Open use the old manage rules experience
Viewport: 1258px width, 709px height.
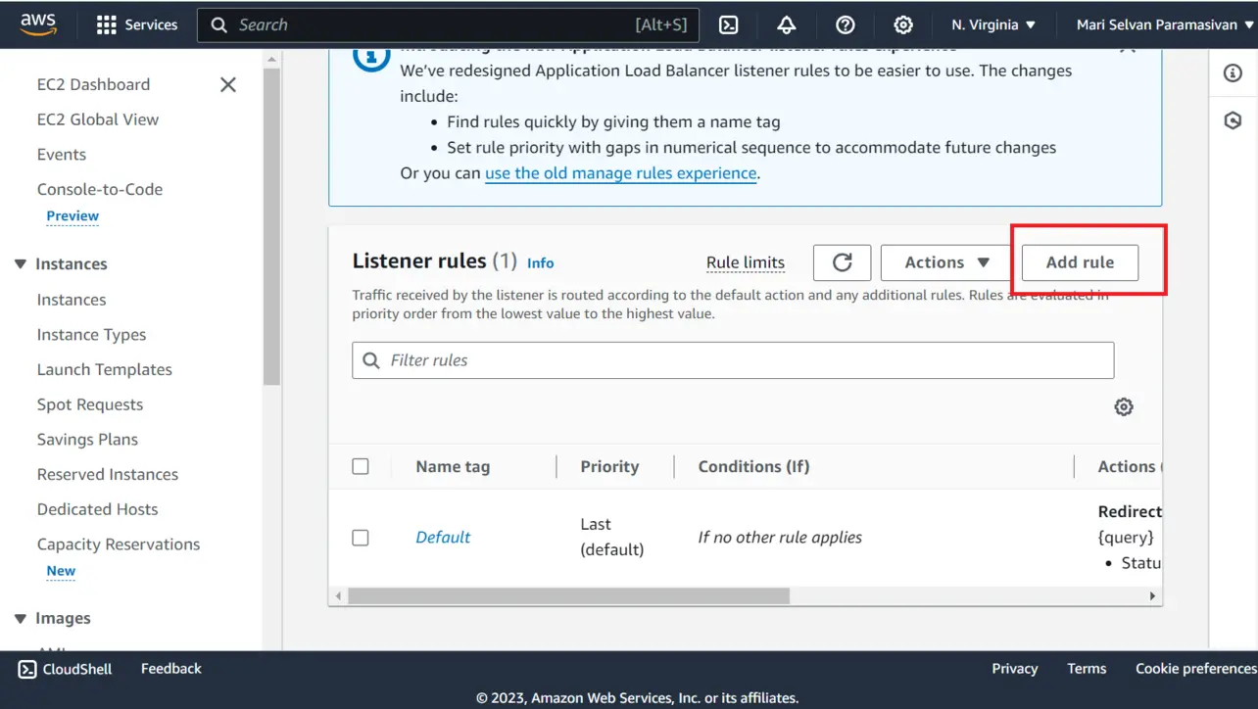point(621,173)
